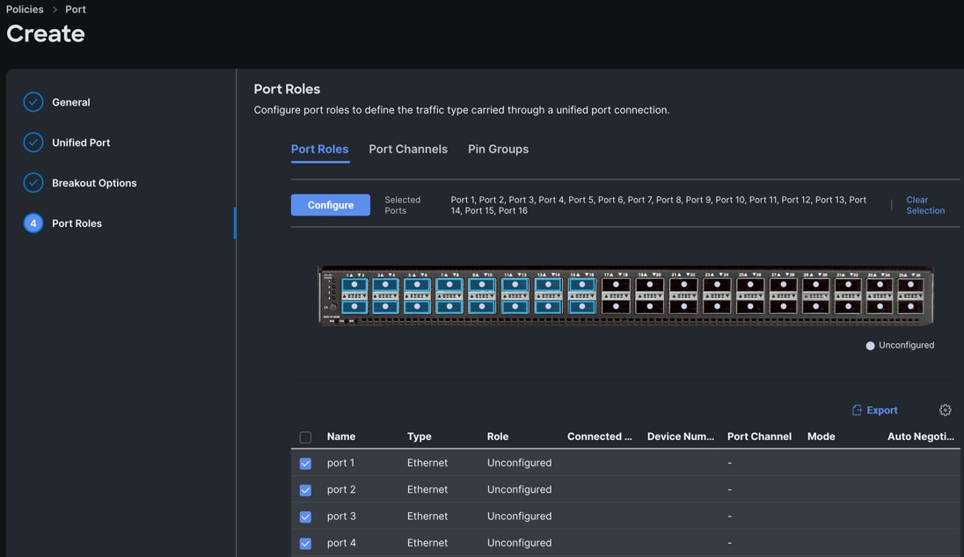Uncheck the port 3 row checkbox
Screen dimensions: 964x557
305,517
